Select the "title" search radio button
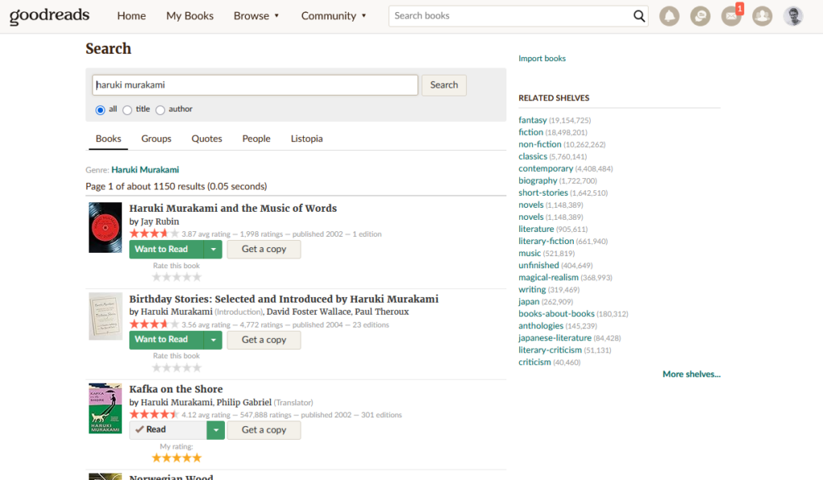 tap(128, 110)
